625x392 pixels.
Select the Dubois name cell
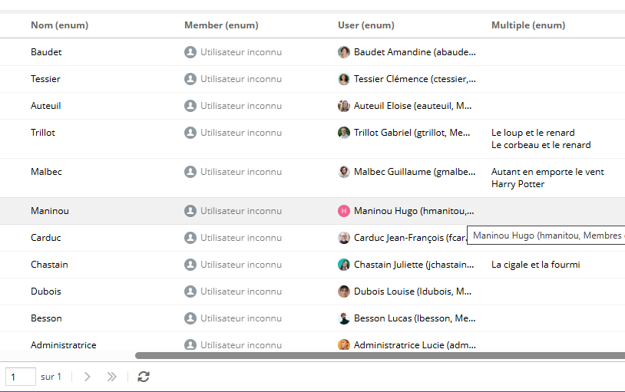(46, 292)
